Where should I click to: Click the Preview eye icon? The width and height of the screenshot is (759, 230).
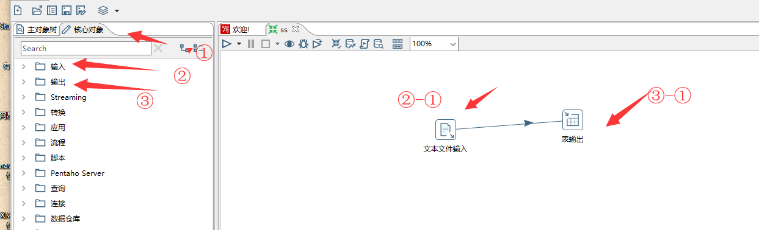[x=289, y=44]
